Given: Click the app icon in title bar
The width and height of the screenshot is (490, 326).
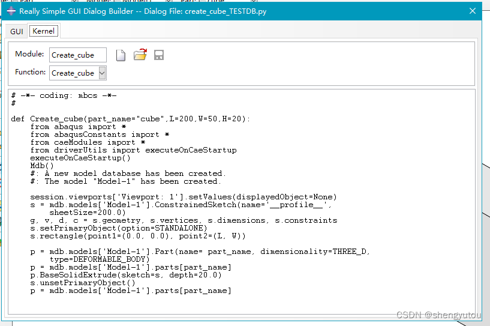Looking at the screenshot, I should point(11,11).
